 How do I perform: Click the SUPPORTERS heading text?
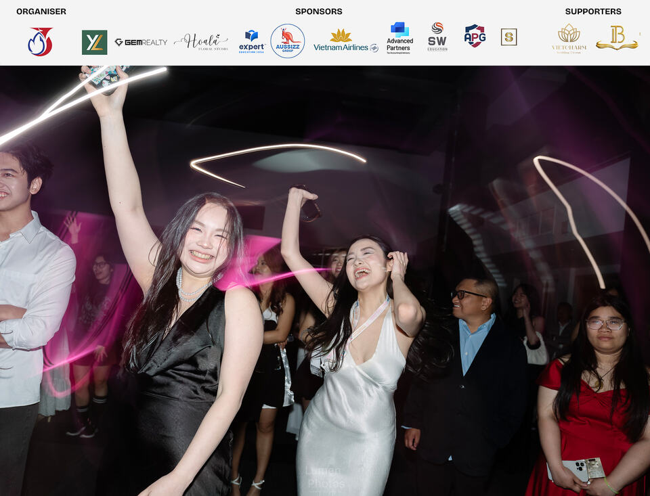click(593, 12)
